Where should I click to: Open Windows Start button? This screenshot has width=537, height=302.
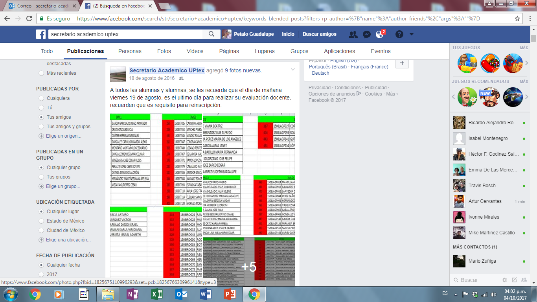click(x=11, y=294)
